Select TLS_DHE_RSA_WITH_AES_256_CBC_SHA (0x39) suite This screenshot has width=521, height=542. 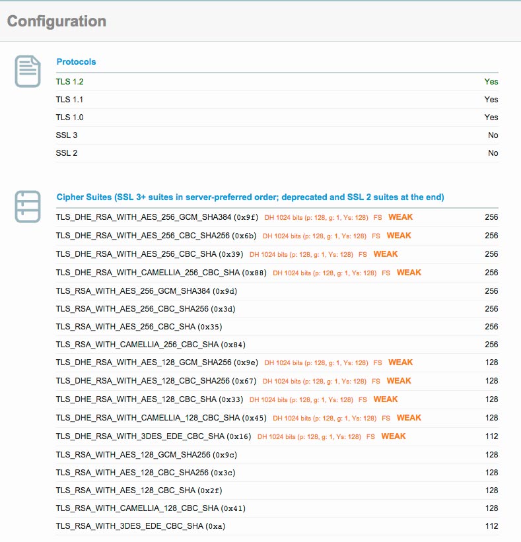tap(277, 254)
